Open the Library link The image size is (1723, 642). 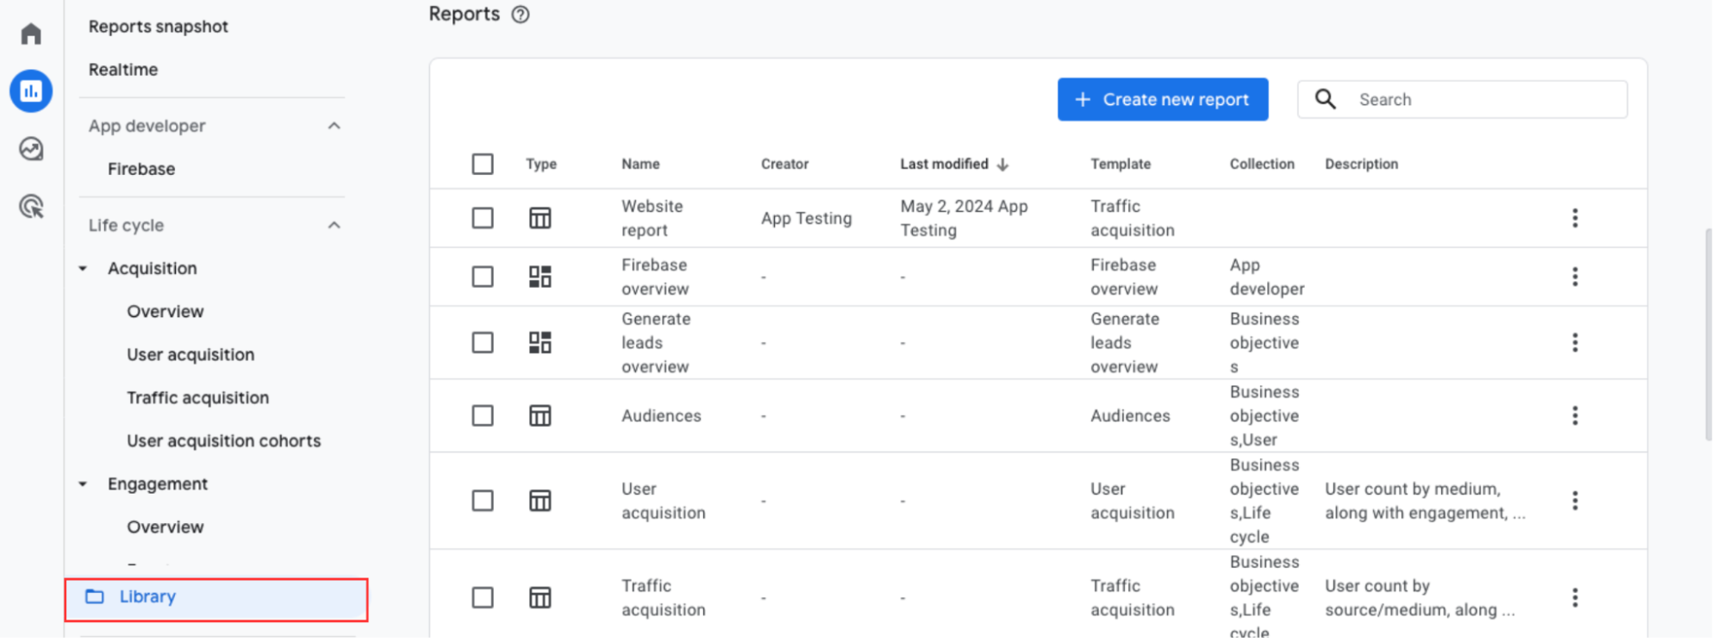pyautogui.click(x=147, y=596)
